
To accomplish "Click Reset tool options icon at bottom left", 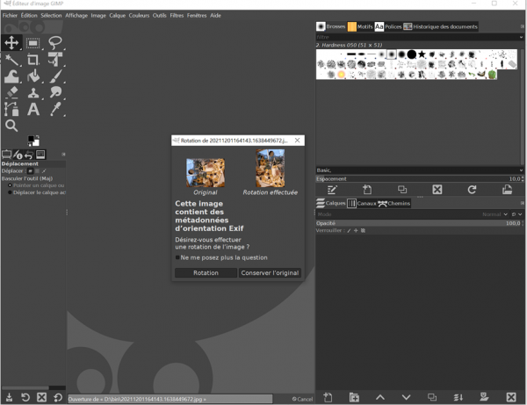I will coord(58,398).
